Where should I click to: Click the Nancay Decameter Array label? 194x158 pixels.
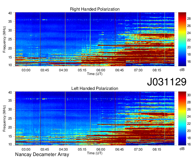click(x=42, y=155)
